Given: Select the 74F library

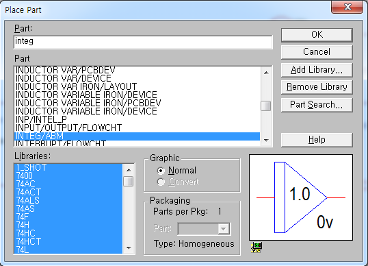Looking at the screenshot, I should point(68,217).
